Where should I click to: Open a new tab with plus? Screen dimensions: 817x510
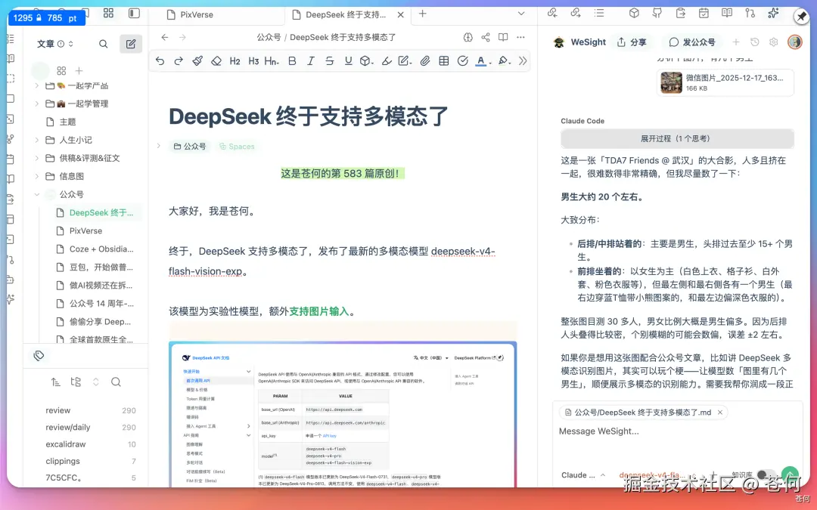tap(423, 14)
